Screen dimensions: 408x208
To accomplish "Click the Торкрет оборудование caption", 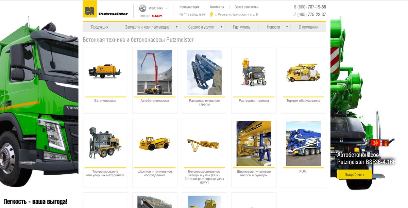I will (x=303, y=101).
